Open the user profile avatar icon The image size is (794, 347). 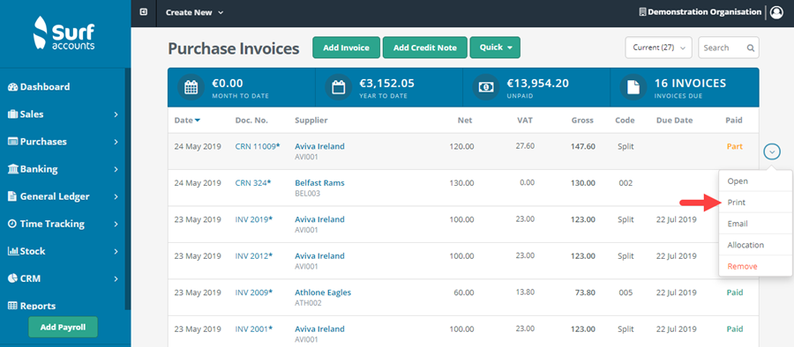(776, 12)
